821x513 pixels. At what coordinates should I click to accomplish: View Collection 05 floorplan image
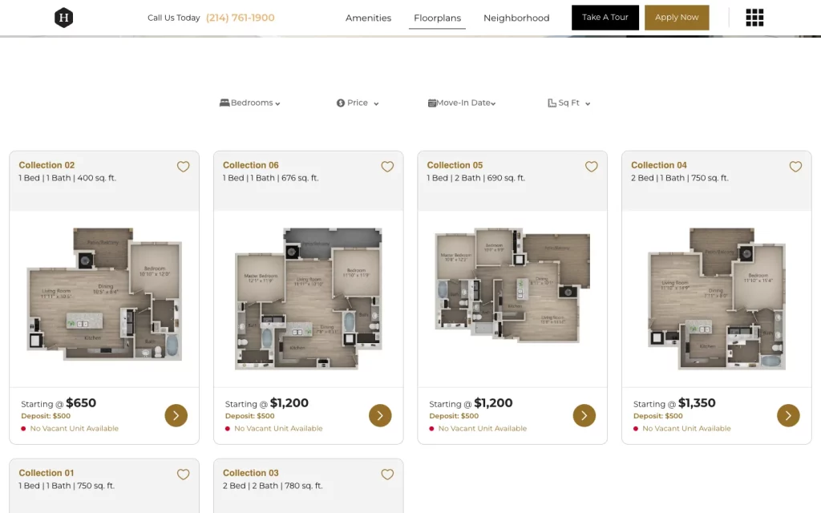[x=512, y=285]
